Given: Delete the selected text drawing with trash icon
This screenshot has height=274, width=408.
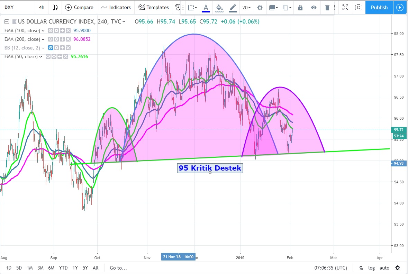Looking at the screenshot, I should tap(327, 8).
